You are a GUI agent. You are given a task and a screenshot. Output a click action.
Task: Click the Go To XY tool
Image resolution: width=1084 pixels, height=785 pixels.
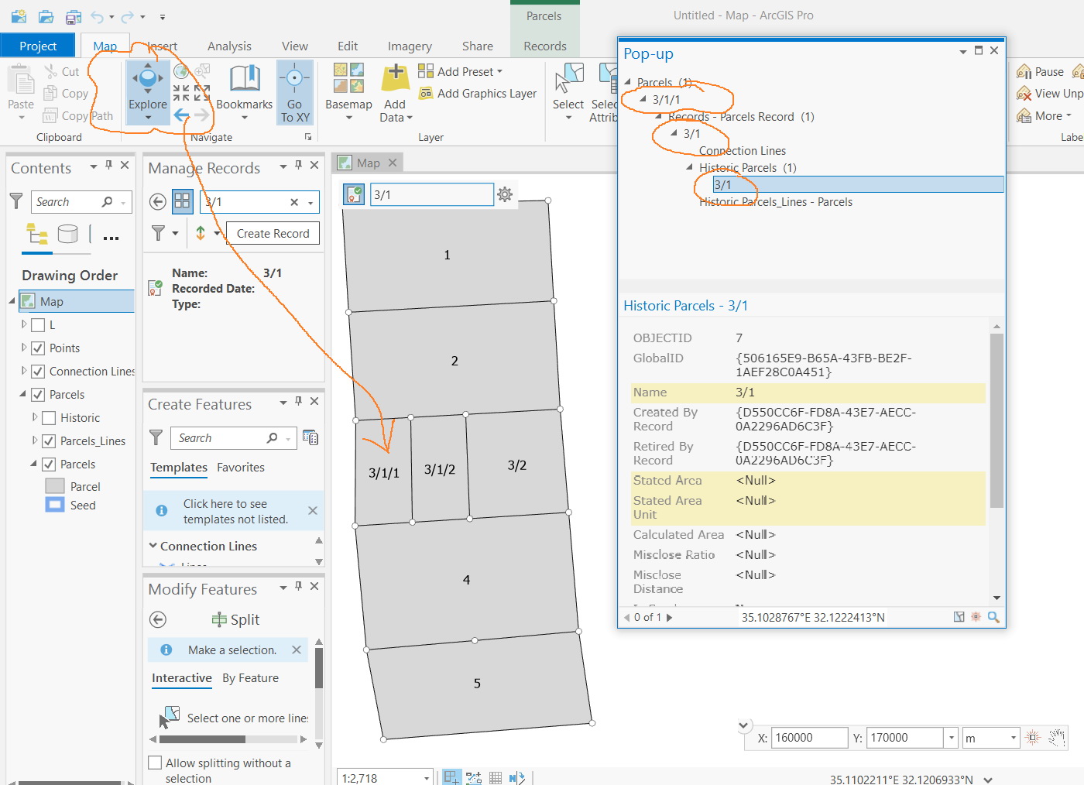coord(294,91)
